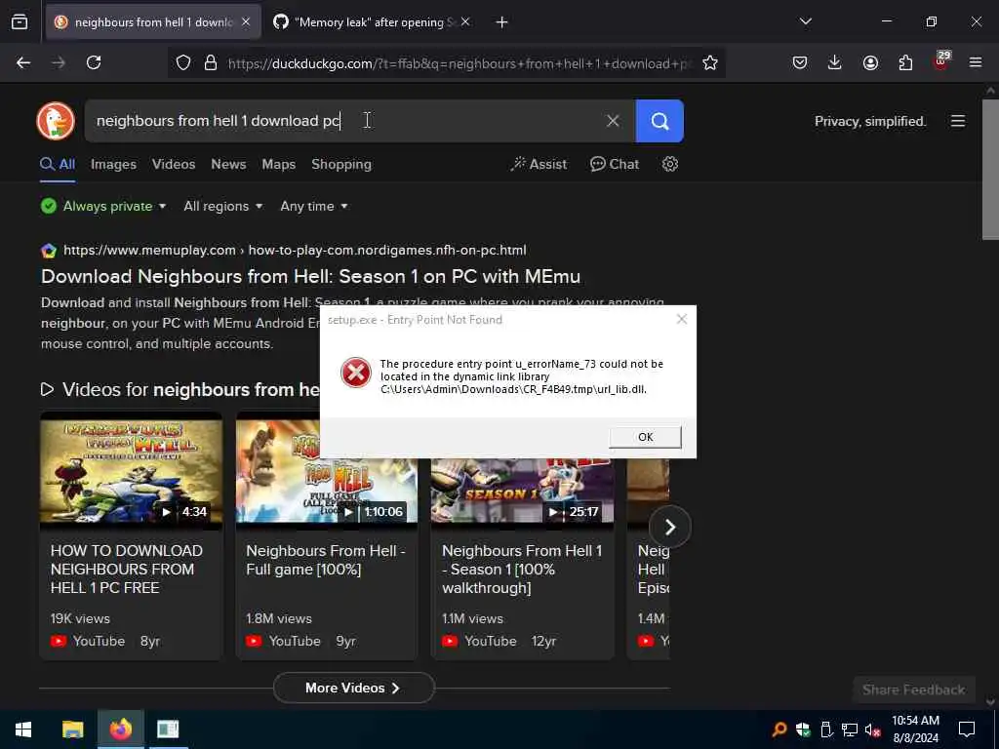Open uBlock extension with 29 badge
This screenshot has height=749, width=999.
pos(940,61)
